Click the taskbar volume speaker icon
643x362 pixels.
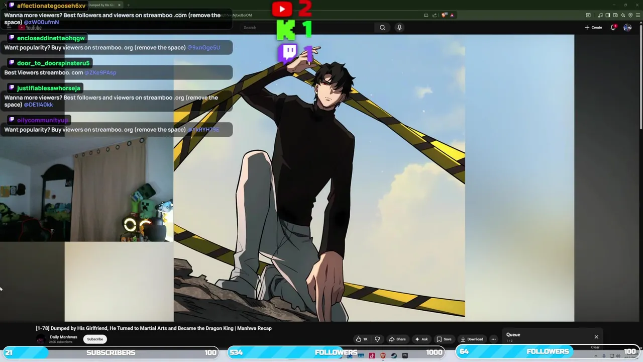[x=618, y=356]
